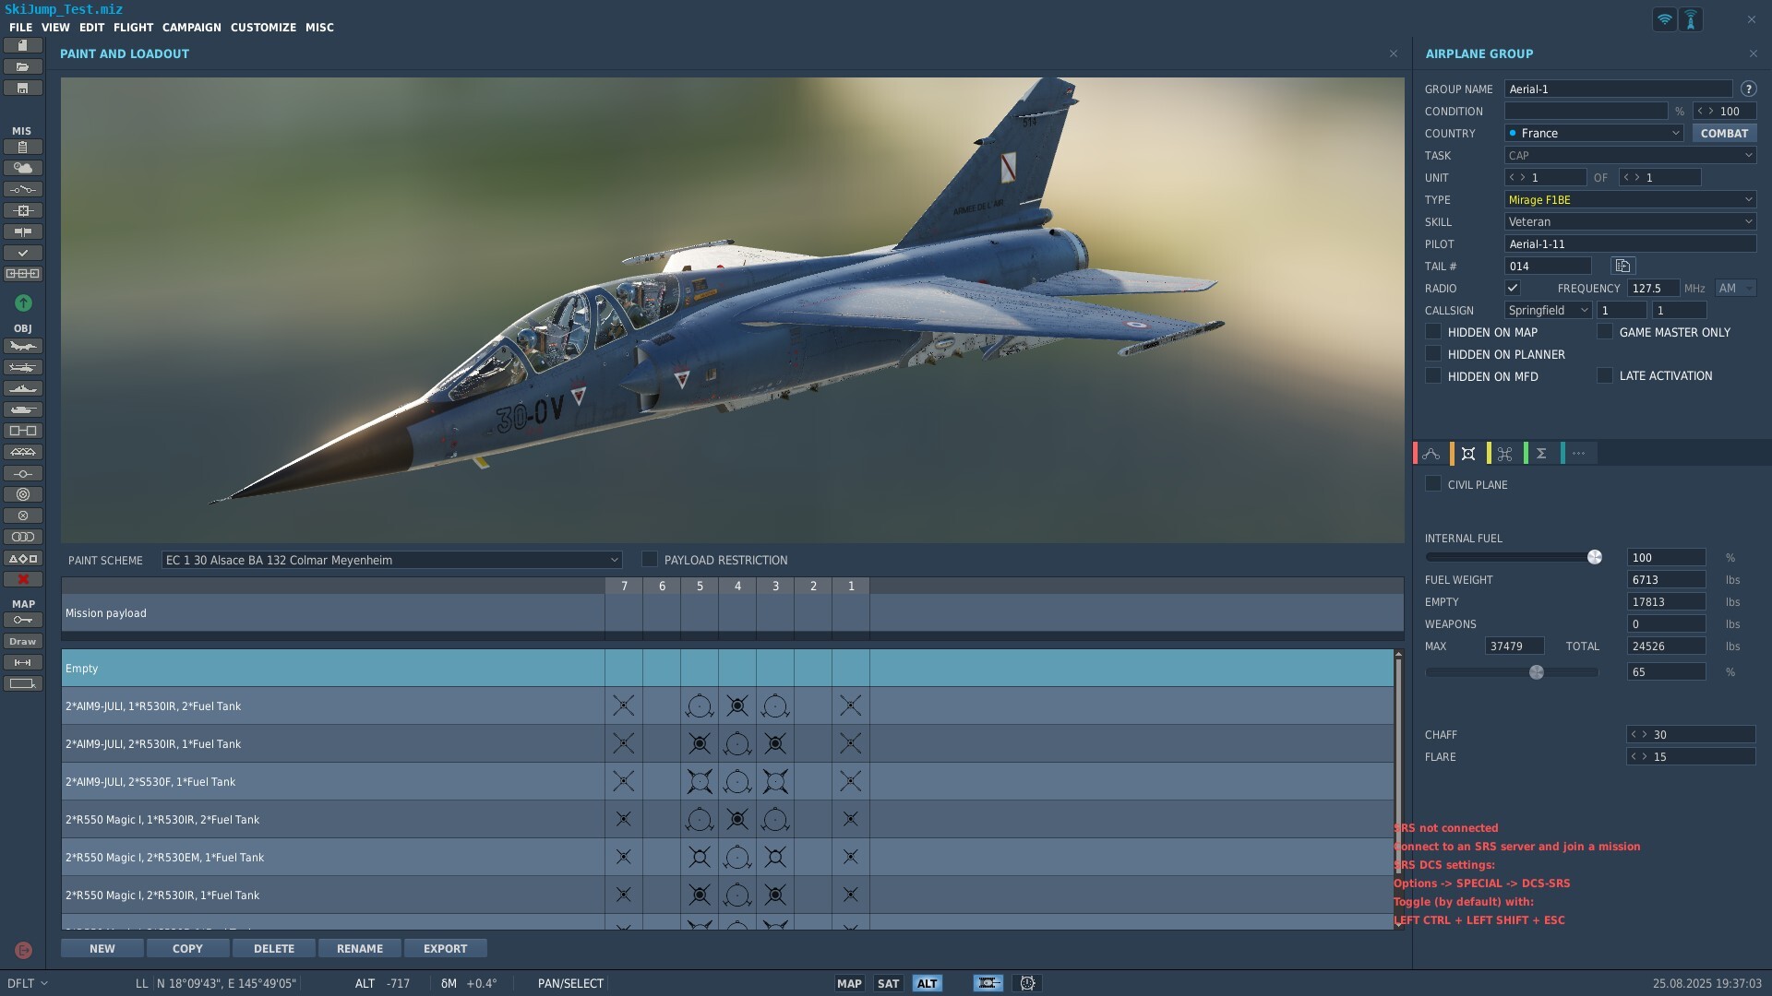Save the mission with the floppy disk icon
Viewport: 1772px width, 996px height.
click(23, 88)
